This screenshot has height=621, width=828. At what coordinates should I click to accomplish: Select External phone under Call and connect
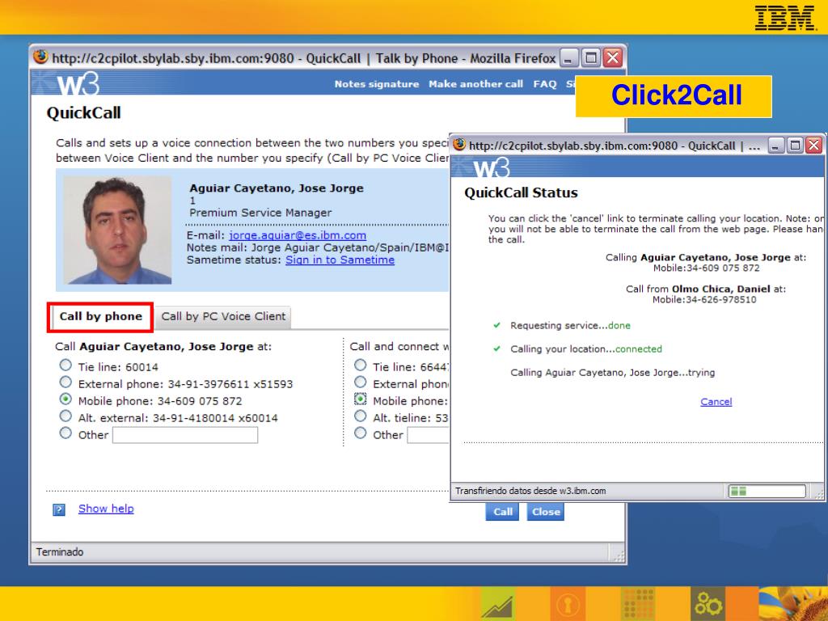tap(360, 382)
